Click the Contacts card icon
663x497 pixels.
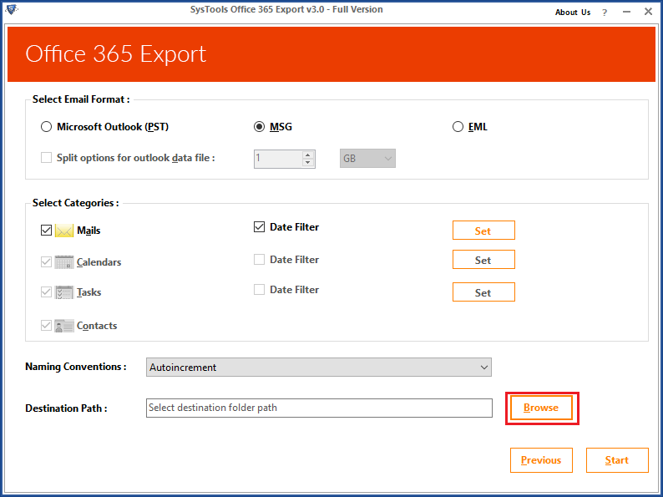pos(64,326)
